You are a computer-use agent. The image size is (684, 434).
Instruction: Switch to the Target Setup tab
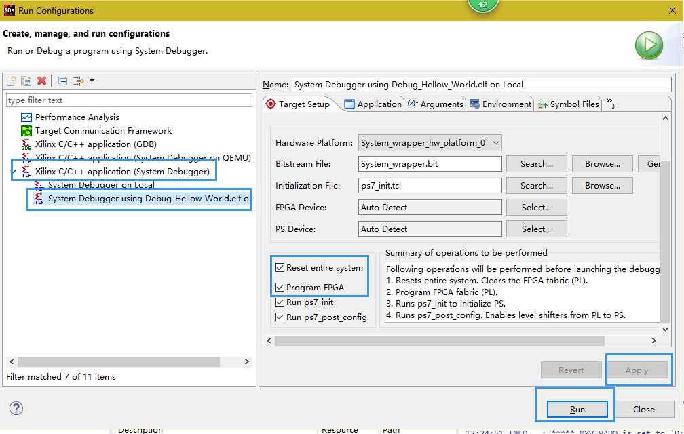pos(304,104)
